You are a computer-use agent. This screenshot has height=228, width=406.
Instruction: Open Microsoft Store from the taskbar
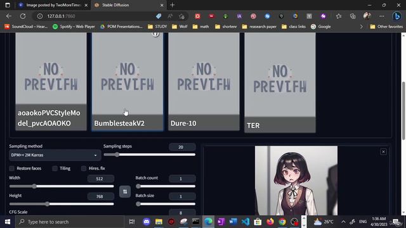[x=258, y=222]
